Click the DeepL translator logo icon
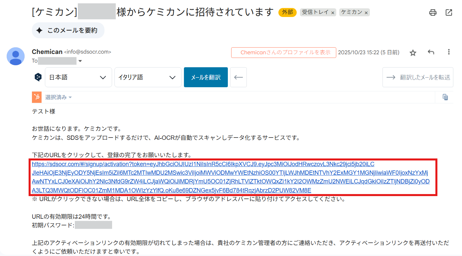462x256 pixels. click(38, 77)
